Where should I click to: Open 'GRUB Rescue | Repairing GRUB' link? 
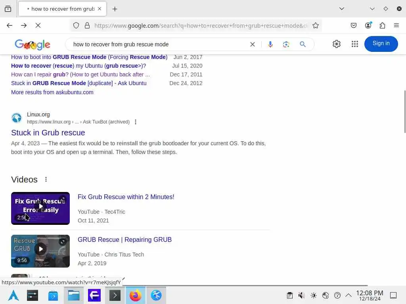point(124,239)
